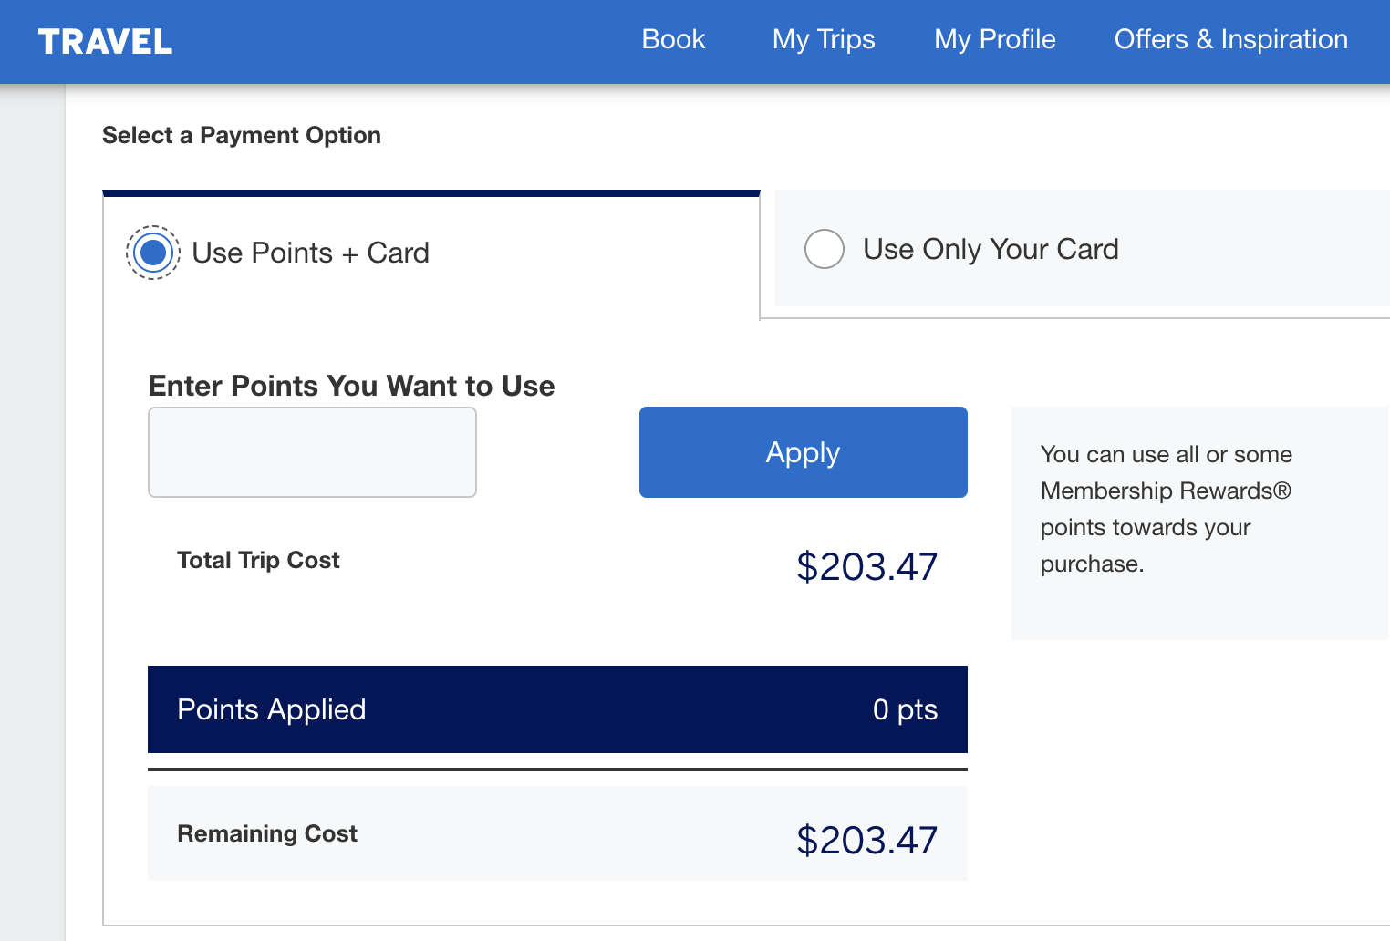Viewport: 1390px width, 941px height.
Task: Click the Total Trip Cost label
Action: point(258,560)
